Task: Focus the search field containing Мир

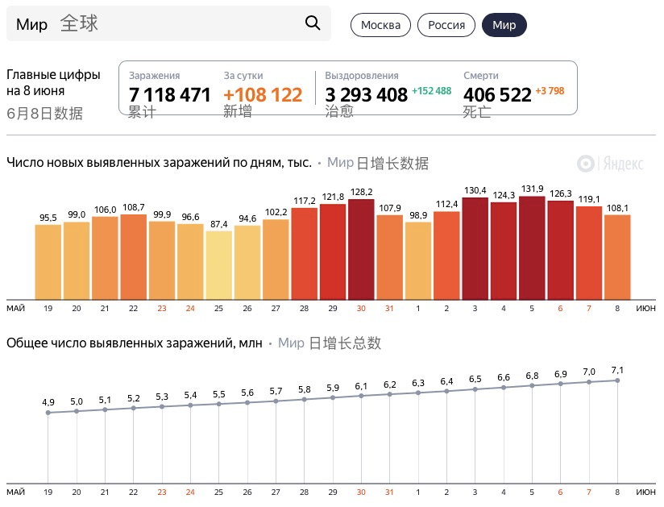Action: (161, 23)
